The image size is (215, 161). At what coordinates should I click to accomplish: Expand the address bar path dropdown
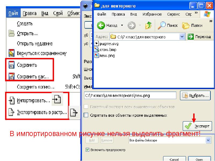click(182, 37)
